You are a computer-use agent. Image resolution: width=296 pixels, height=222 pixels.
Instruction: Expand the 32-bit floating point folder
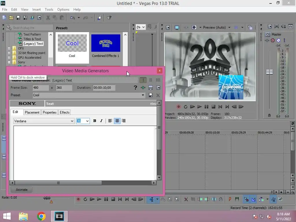9,53
